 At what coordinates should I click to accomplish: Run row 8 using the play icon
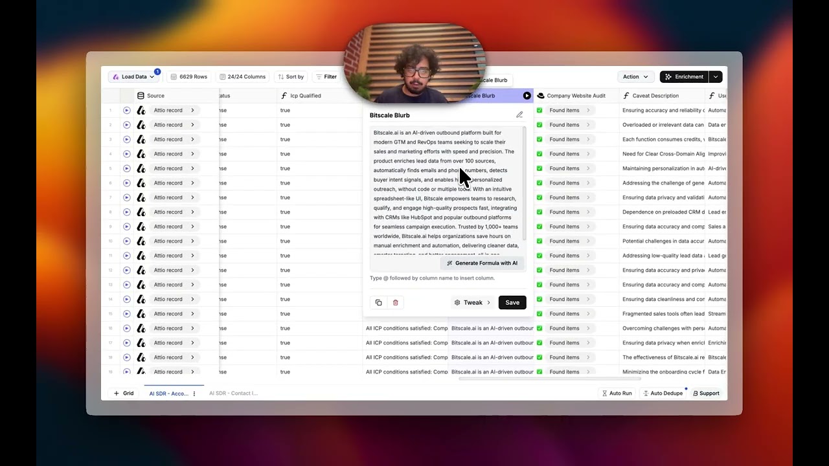(x=127, y=212)
